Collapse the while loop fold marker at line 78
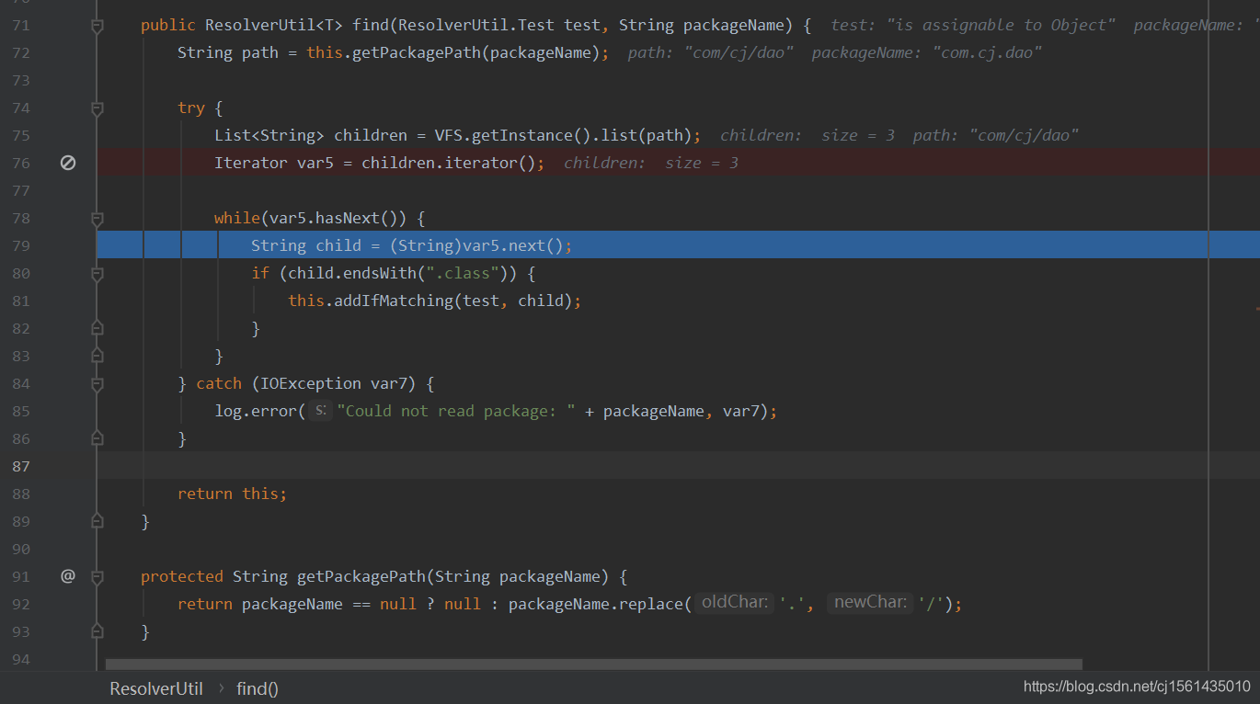Viewport: 1260px width, 704px height. [x=97, y=220]
